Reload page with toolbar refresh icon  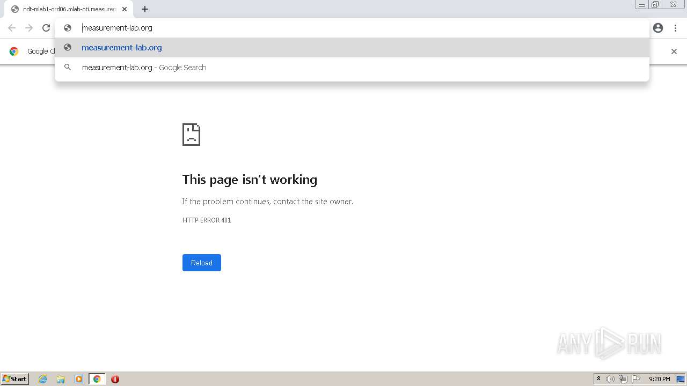point(46,28)
